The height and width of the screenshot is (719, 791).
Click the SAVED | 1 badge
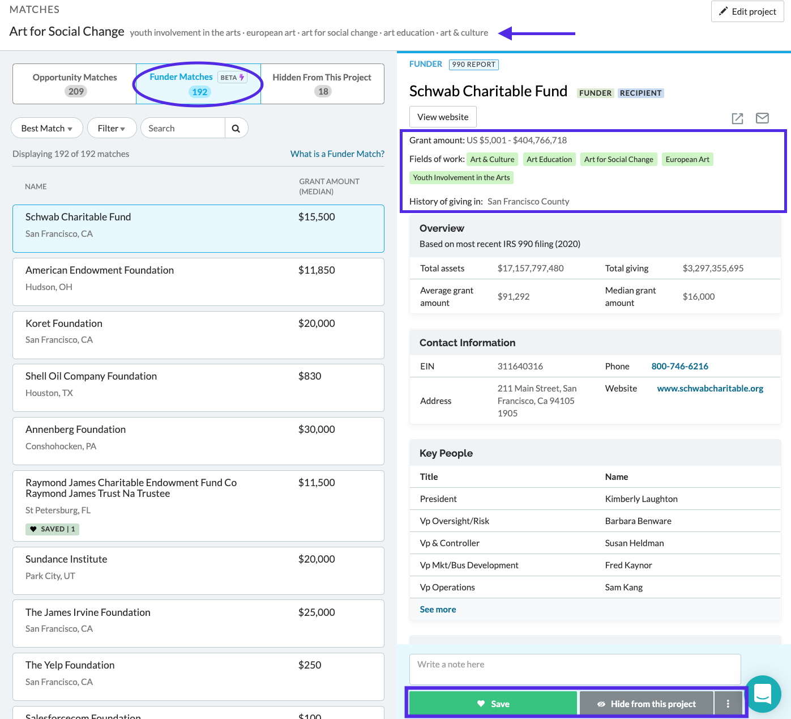click(x=52, y=529)
